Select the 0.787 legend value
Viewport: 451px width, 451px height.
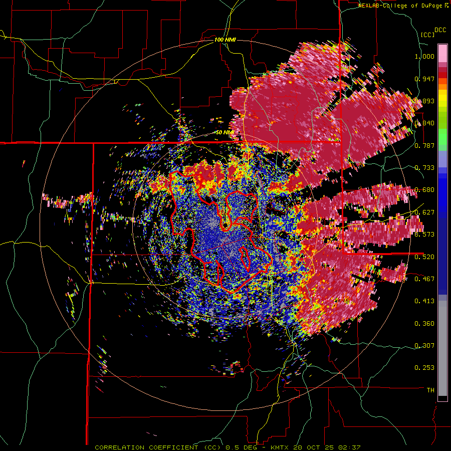click(424, 145)
